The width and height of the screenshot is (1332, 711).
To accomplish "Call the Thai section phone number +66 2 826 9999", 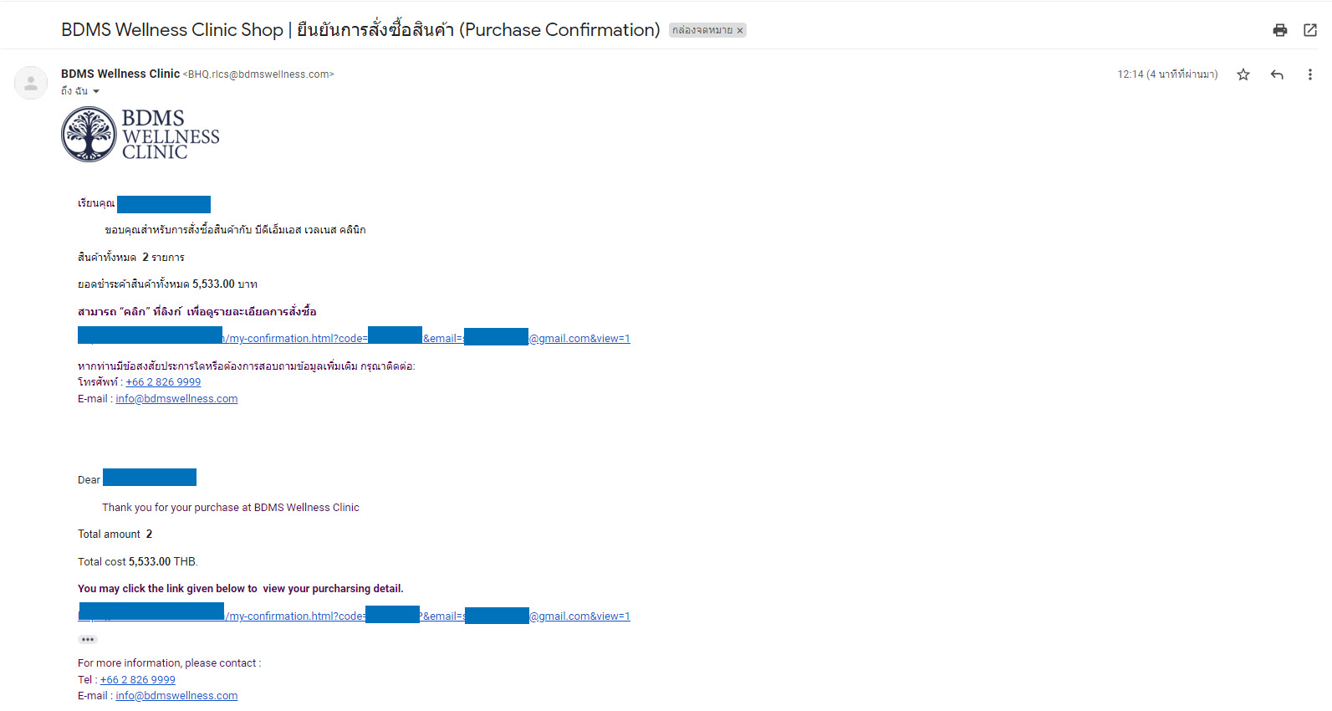I will tap(163, 382).
